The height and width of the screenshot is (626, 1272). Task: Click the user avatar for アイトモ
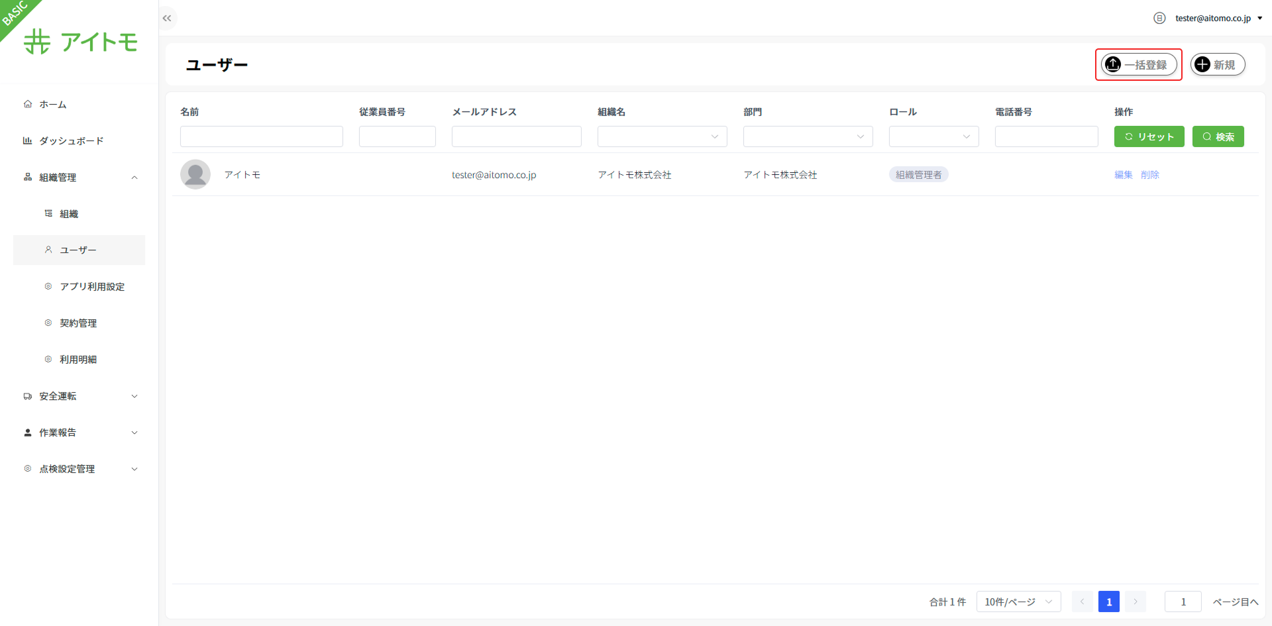(195, 175)
